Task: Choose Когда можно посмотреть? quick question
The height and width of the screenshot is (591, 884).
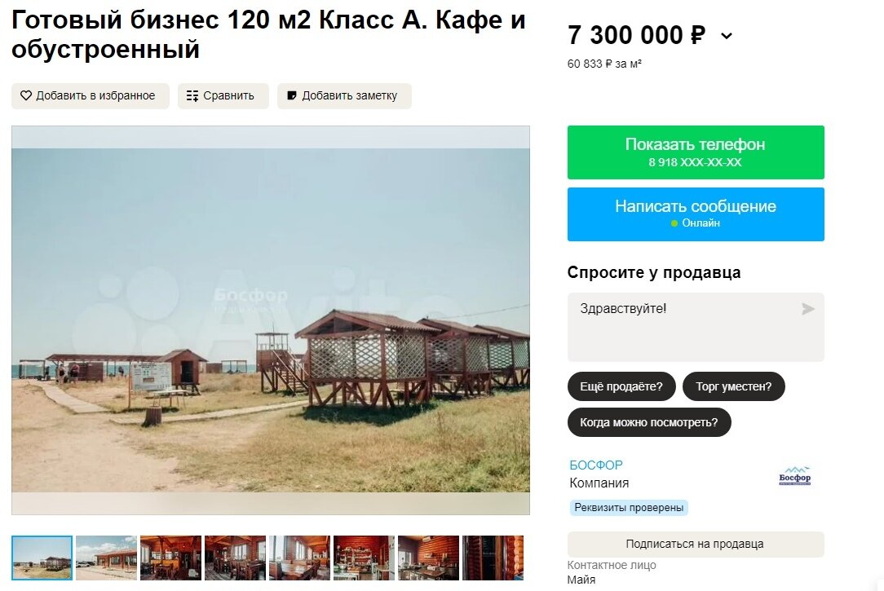Action: pos(649,422)
